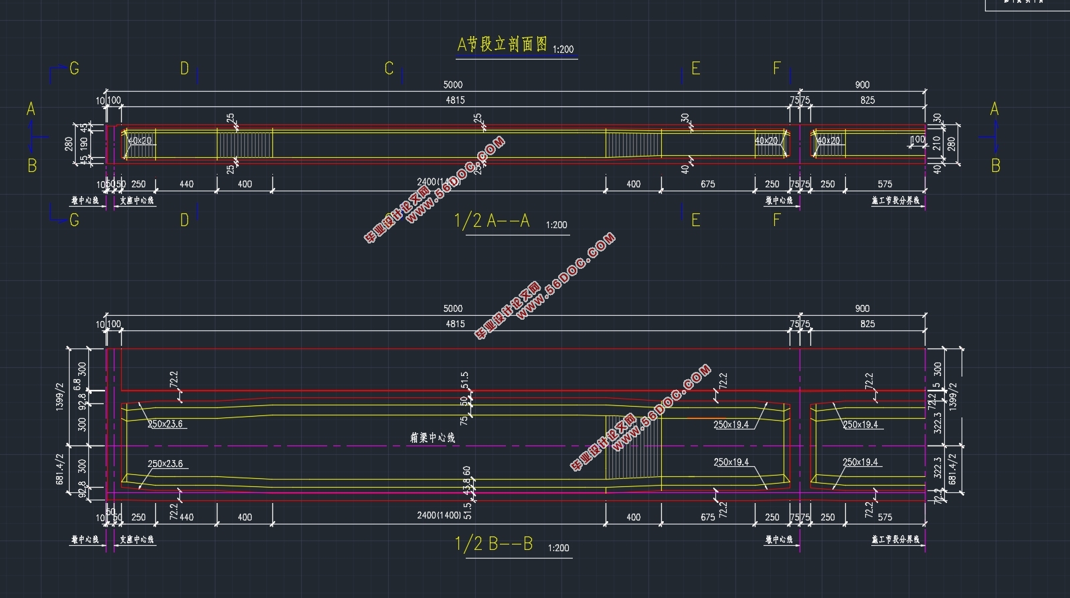
Task: Click the "190" height dimension text
Action: [84, 143]
